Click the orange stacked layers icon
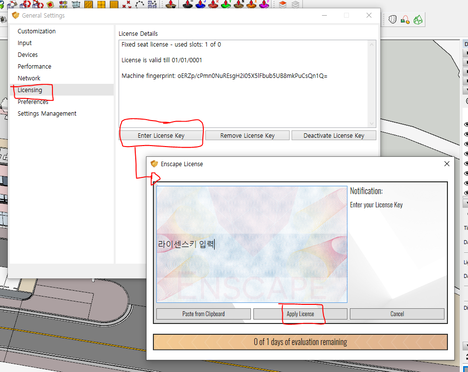The width and height of the screenshot is (468, 372). click(x=283, y=4)
